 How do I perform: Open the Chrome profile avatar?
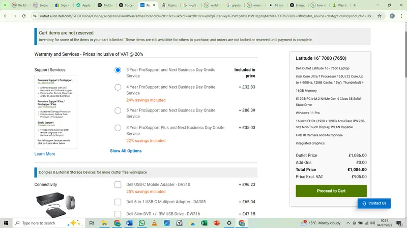[392, 16]
